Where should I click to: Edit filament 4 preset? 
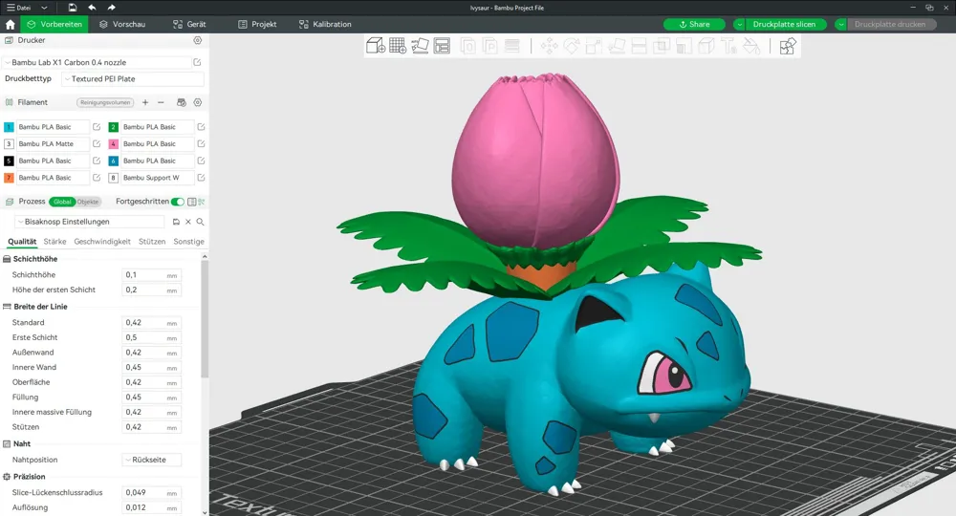point(201,143)
